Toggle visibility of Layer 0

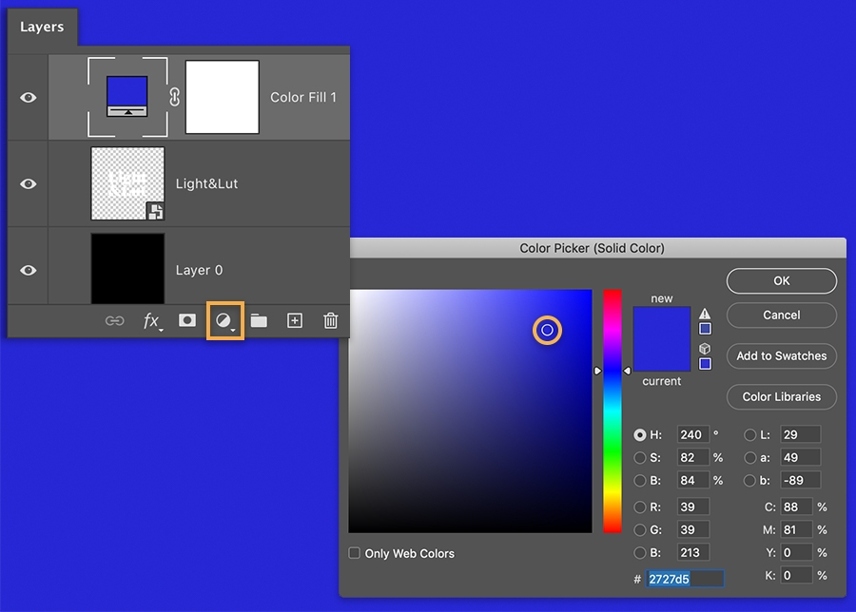[28, 269]
